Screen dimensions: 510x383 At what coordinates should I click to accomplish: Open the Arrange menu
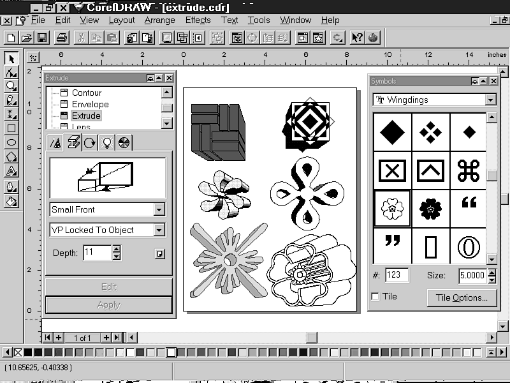(x=159, y=20)
